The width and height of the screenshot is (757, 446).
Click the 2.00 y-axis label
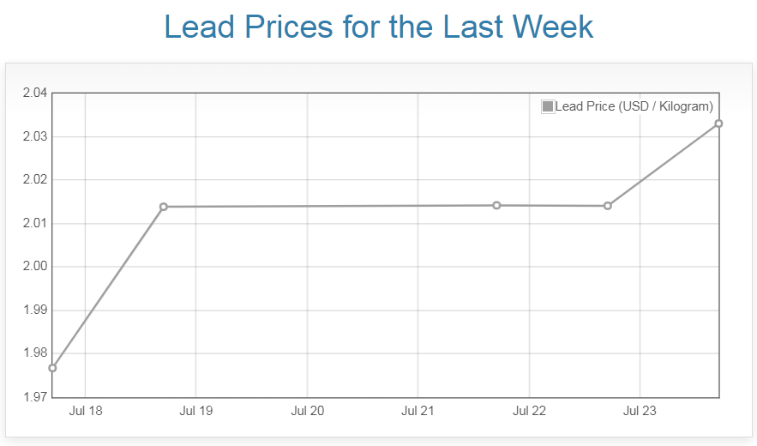click(x=34, y=267)
